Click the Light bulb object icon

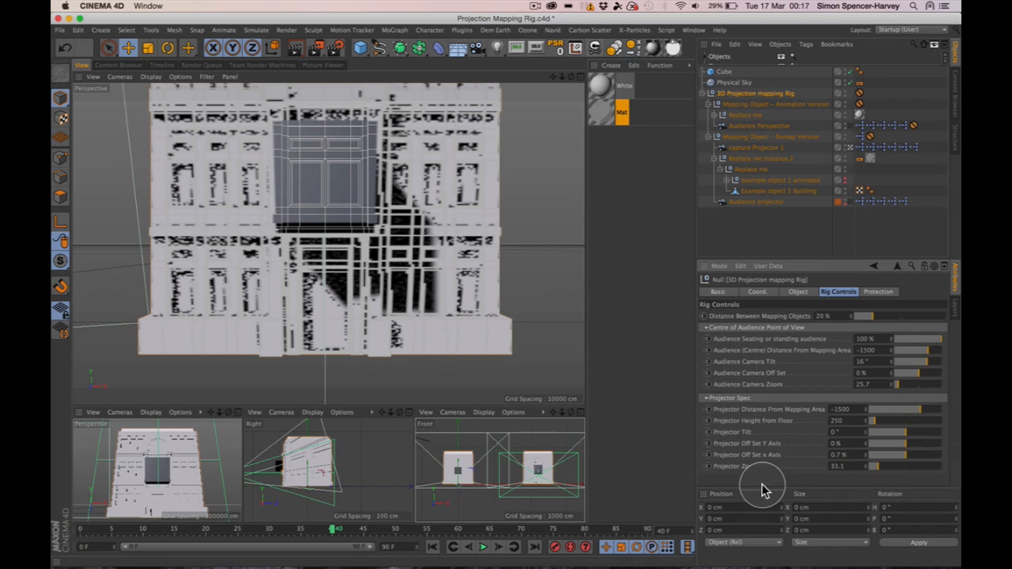(x=497, y=48)
